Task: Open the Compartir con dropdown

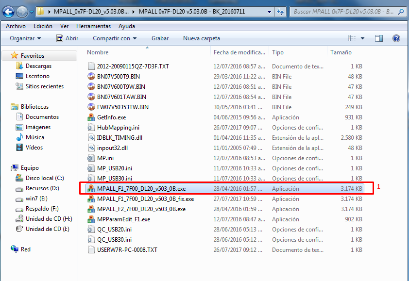Action: [x=115, y=38]
